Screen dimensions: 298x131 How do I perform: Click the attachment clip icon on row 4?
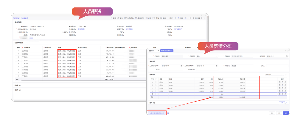(x=285, y=91)
